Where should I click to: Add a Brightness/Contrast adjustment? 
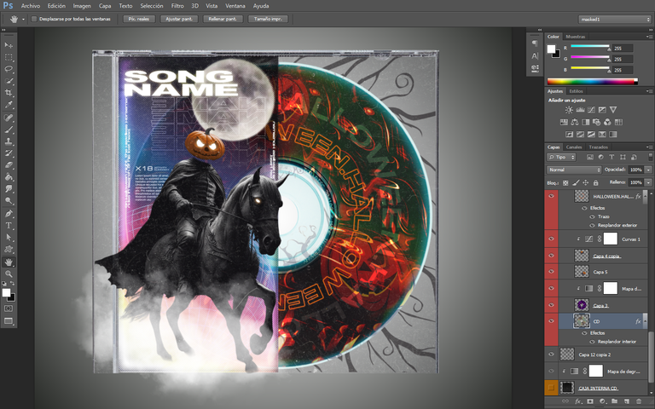tap(569, 110)
